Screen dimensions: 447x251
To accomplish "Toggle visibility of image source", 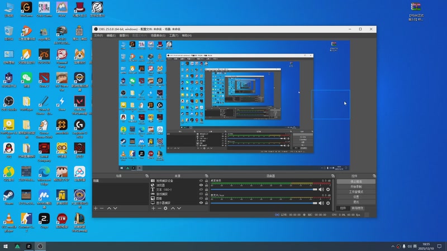I will [201, 199].
